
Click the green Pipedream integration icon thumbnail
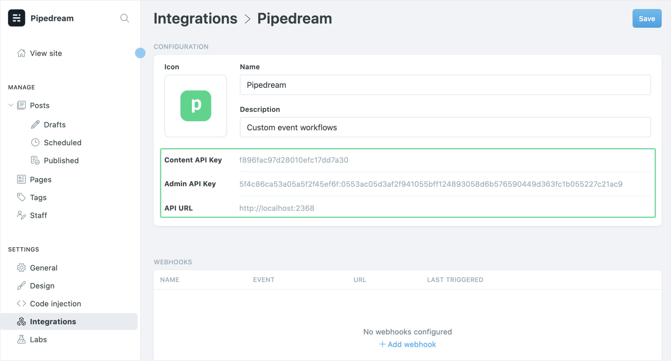click(x=196, y=106)
